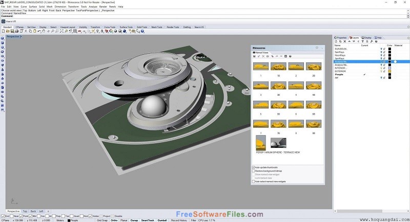Toggle visibility bulb of INTERIOR layer

click(x=381, y=68)
